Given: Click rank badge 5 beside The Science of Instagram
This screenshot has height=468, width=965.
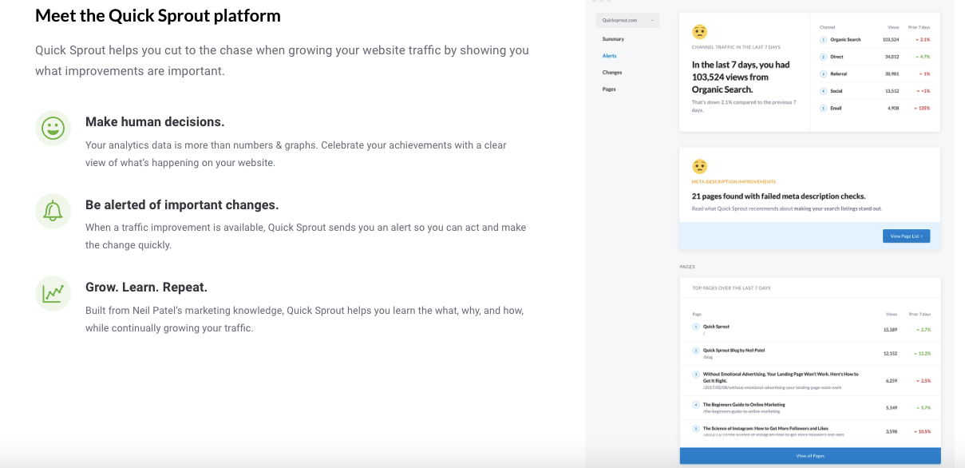Looking at the screenshot, I should click(x=696, y=429).
